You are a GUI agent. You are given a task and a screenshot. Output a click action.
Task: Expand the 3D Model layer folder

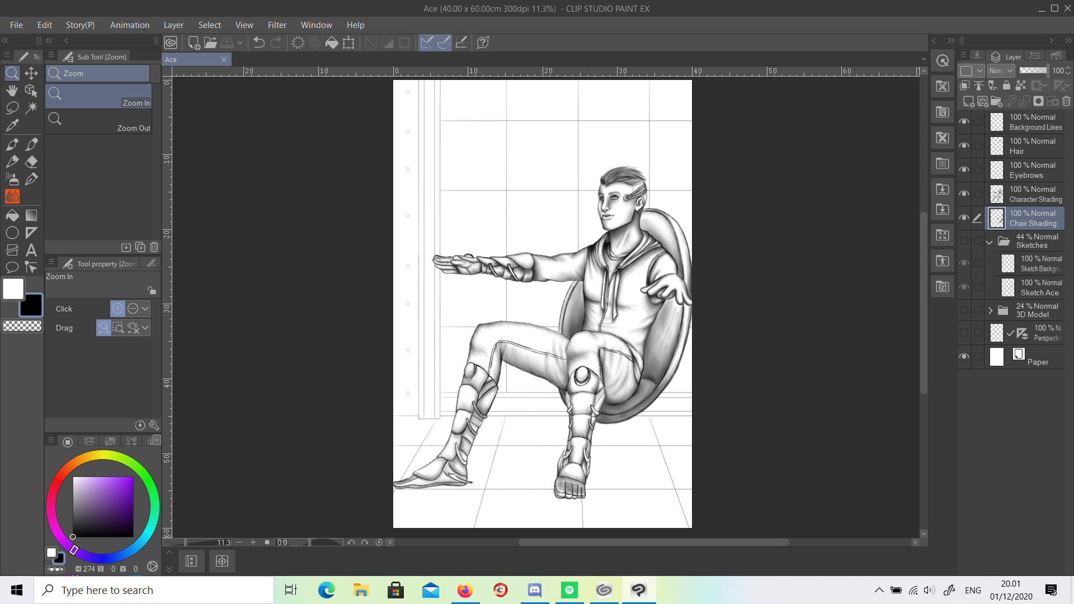[990, 310]
